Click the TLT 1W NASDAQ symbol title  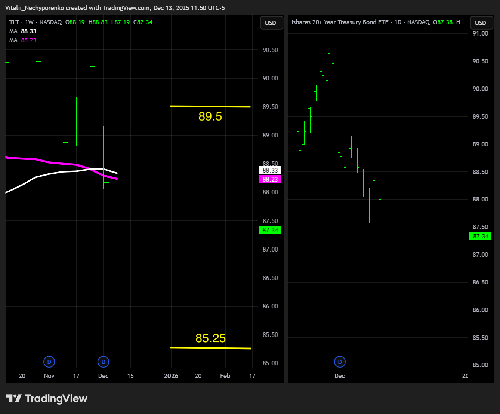(36, 22)
